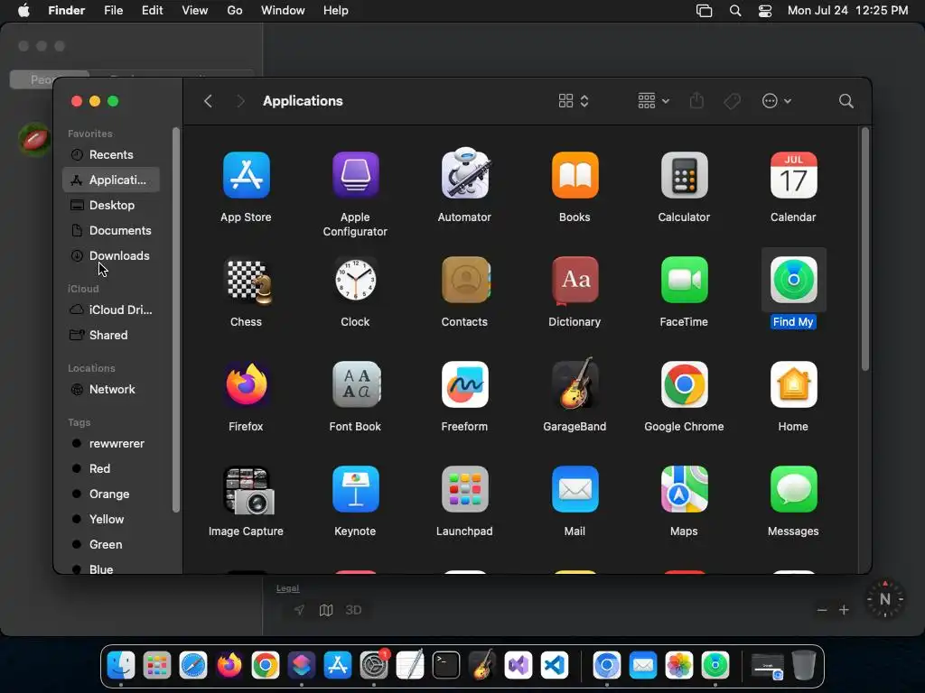925x693 pixels.
Task: Click the Legal link in Find My
Action: coord(288,588)
